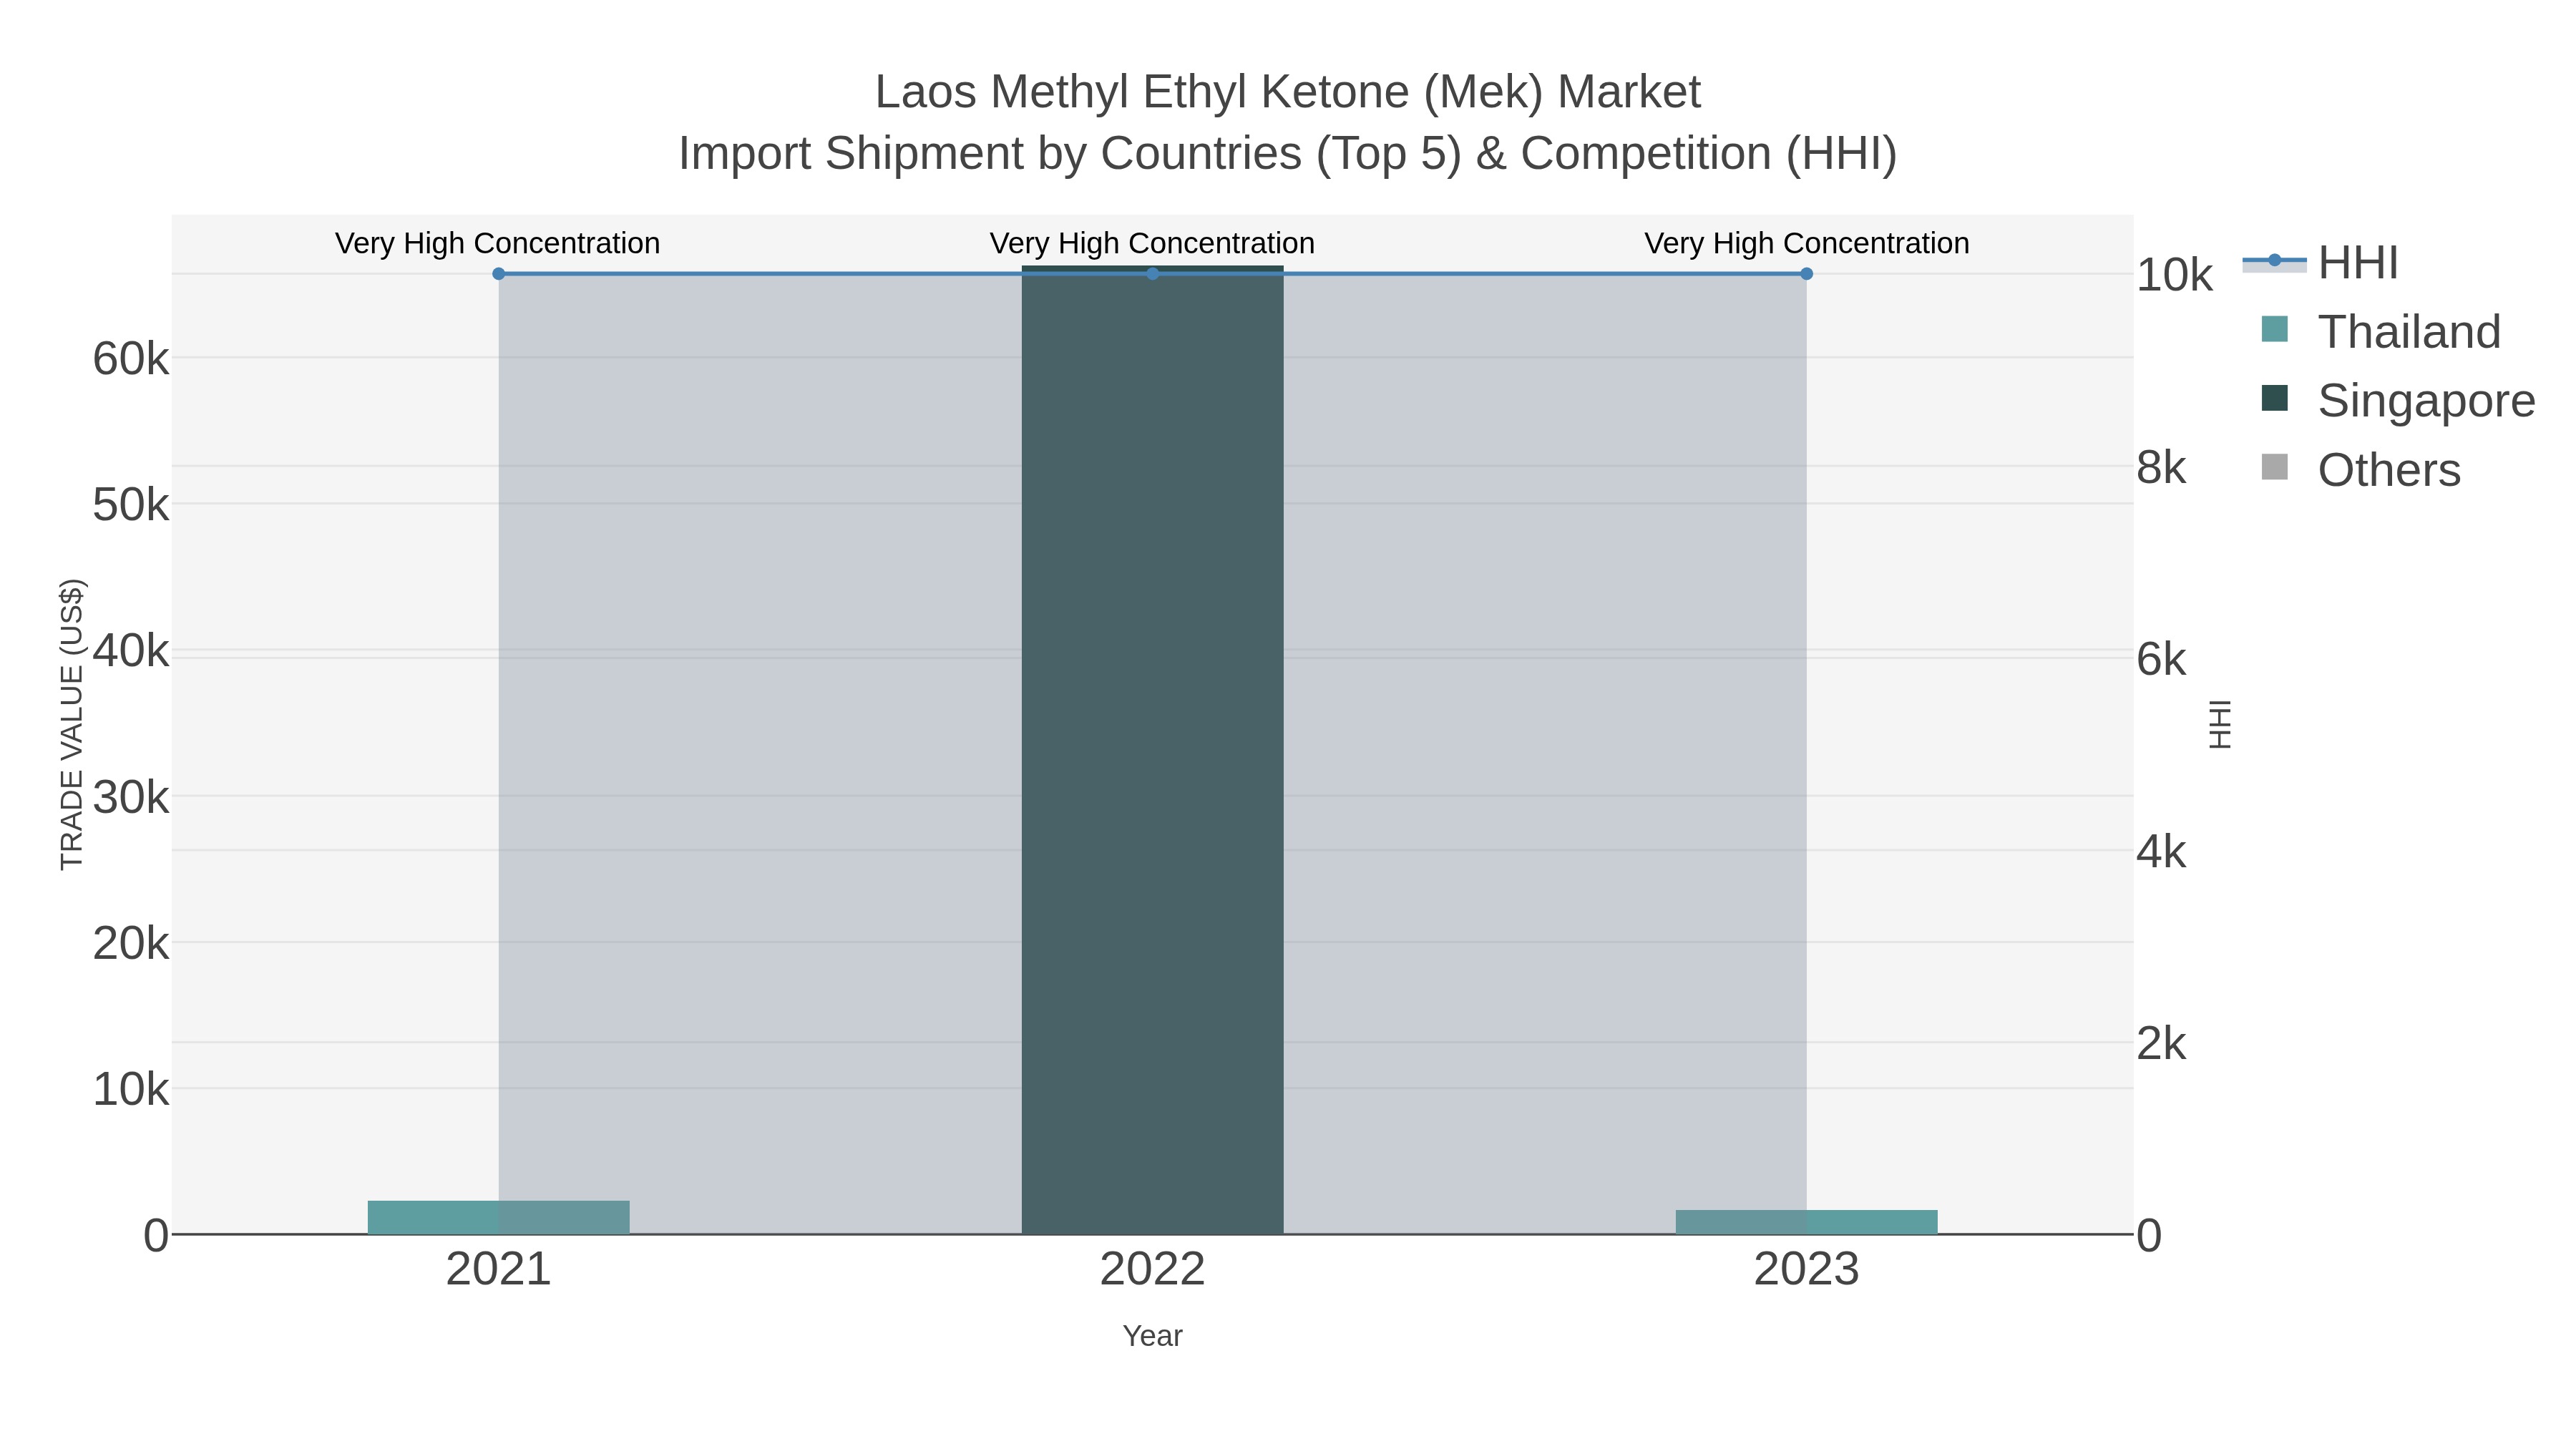Click the 2022 'Very High Concentration' annotation
The width and height of the screenshot is (2576, 1449).
point(1152,243)
